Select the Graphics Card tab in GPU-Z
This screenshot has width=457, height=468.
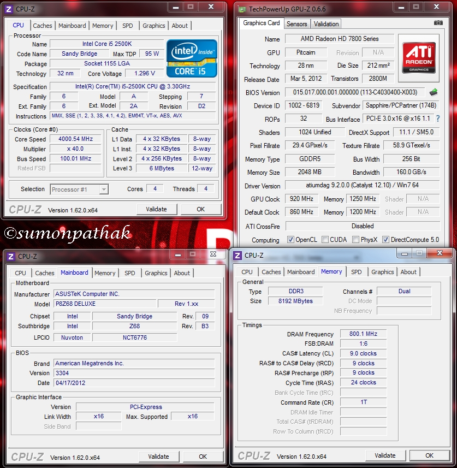click(x=261, y=23)
